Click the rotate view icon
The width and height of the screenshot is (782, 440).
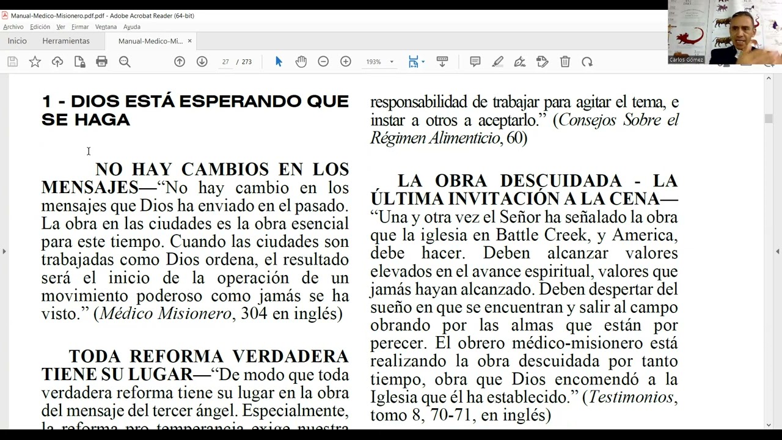click(587, 62)
